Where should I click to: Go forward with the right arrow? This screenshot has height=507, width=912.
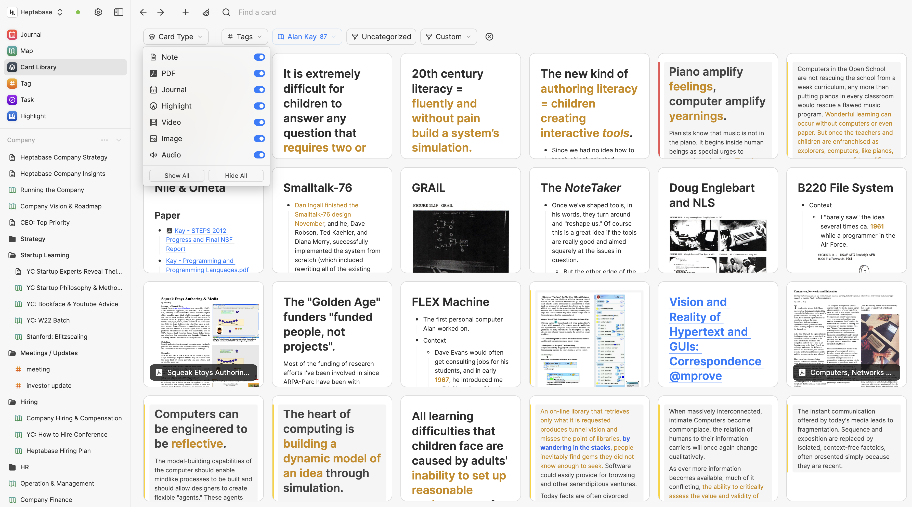click(161, 12)
